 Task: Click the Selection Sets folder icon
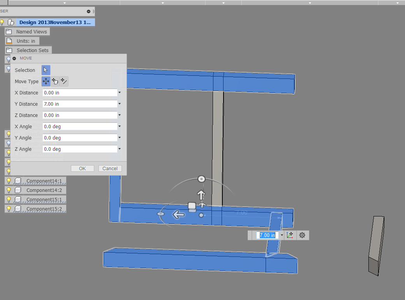click(9, 50)
